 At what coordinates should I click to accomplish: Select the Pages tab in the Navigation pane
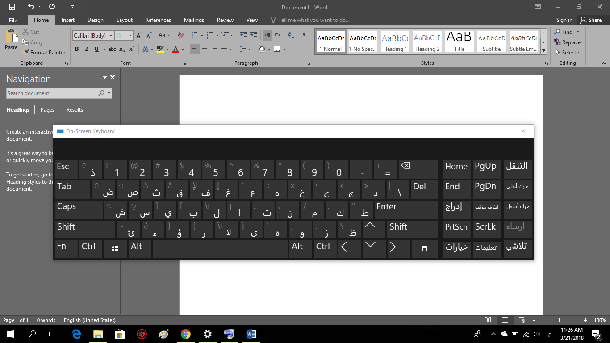[47, 109]
